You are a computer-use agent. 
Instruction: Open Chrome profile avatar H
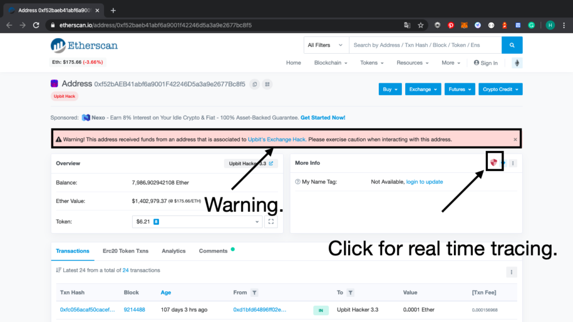tap(550, 25)
